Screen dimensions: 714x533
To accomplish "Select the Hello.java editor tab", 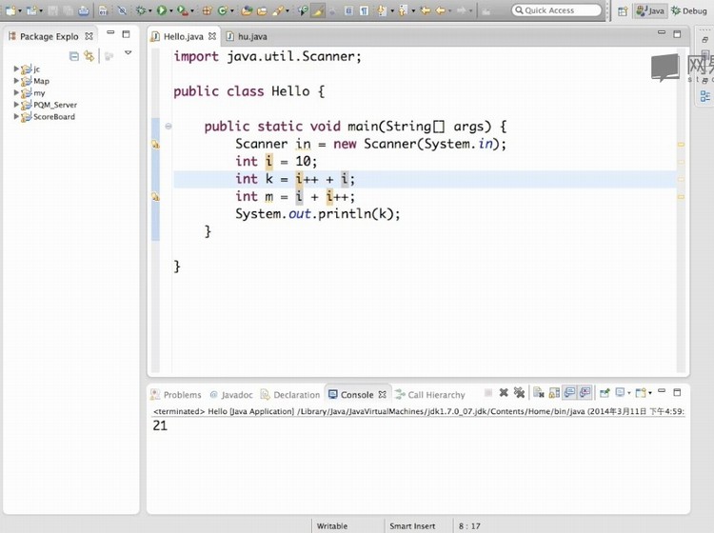I will [x=183, y=36].
